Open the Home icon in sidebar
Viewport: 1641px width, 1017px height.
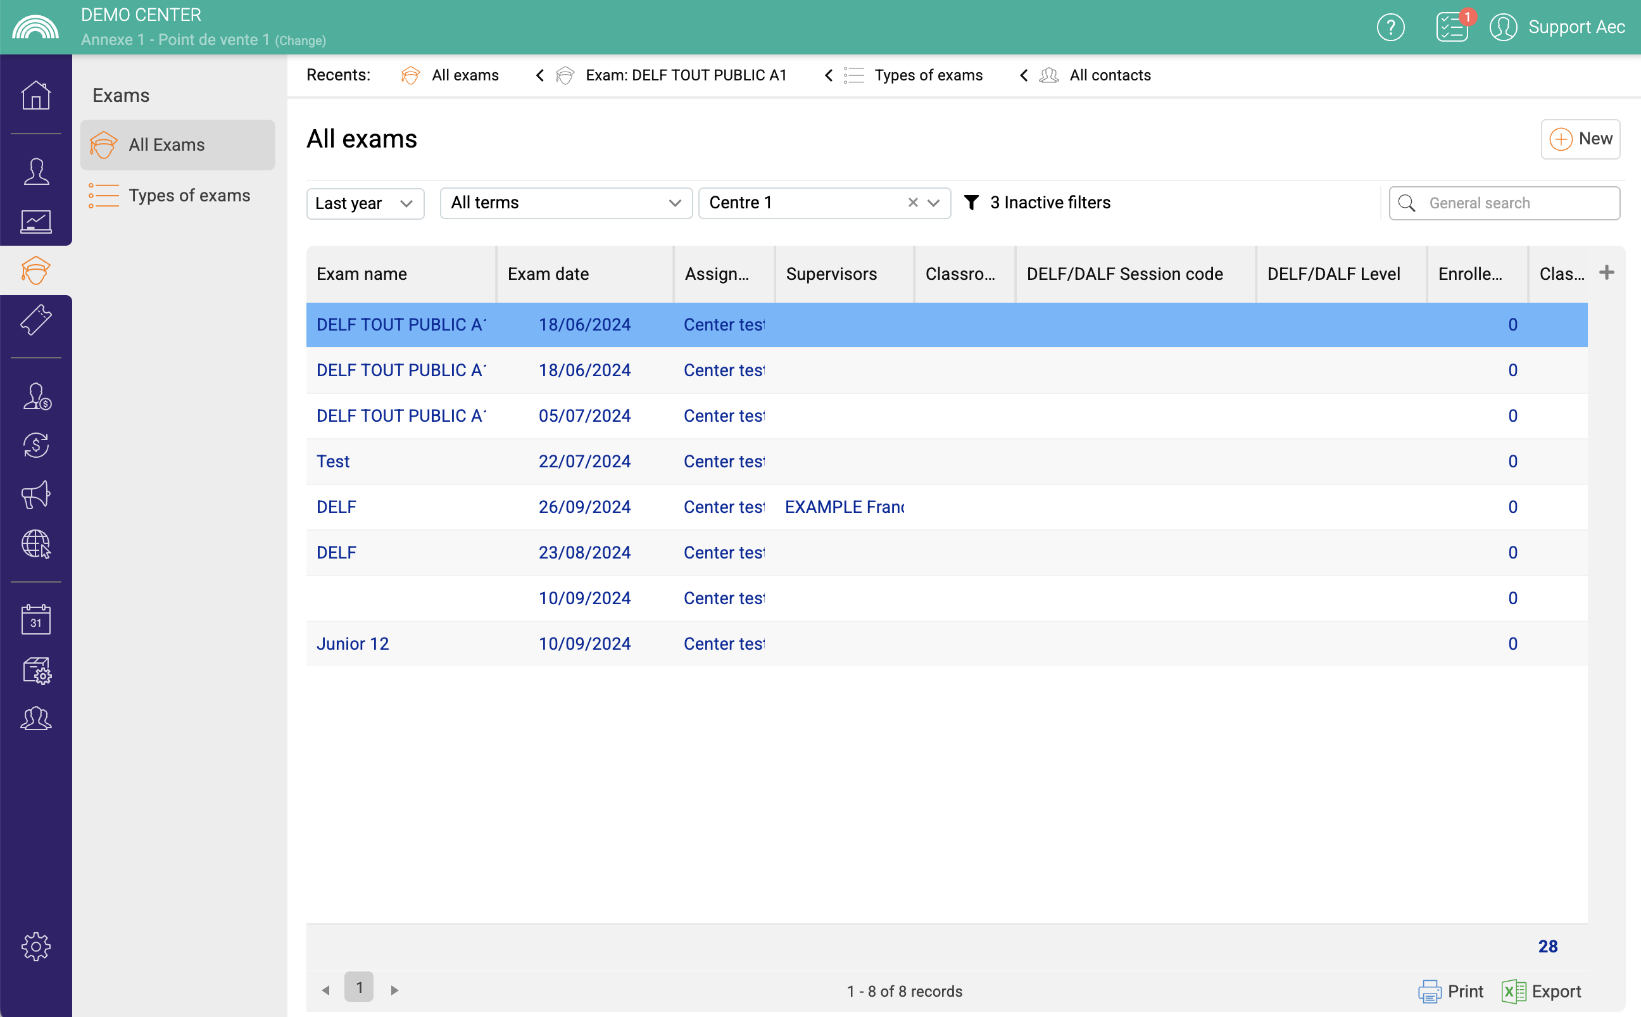click(x=35, y=96)
